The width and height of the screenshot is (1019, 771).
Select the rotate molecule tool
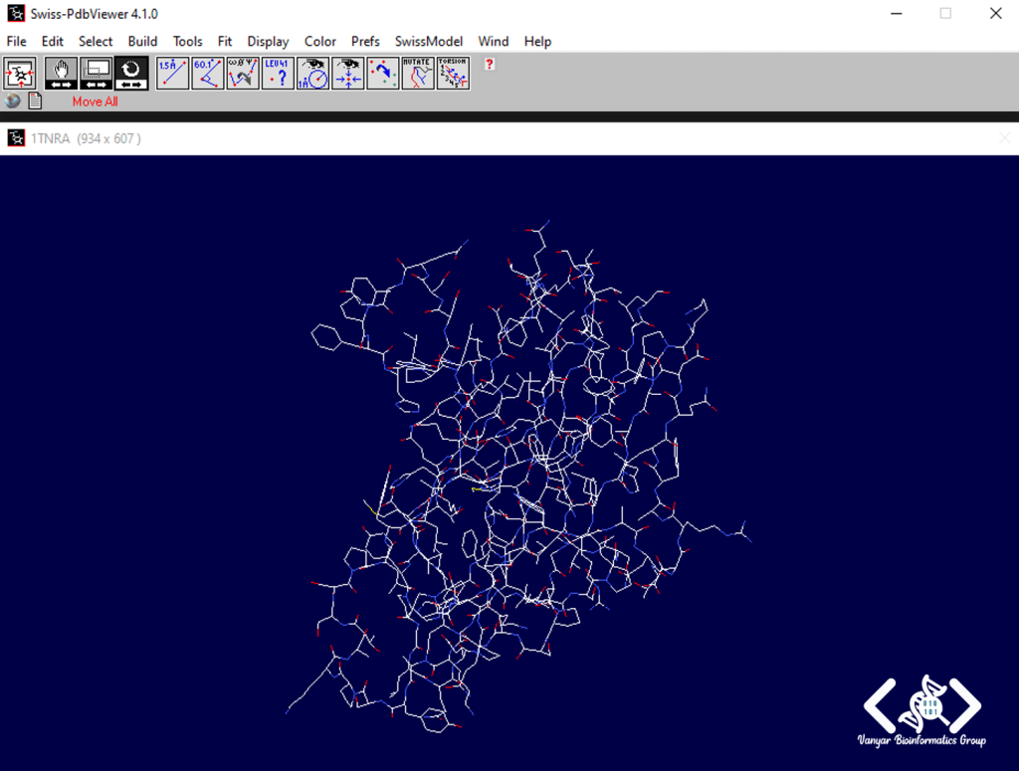[x=131, y=74]
